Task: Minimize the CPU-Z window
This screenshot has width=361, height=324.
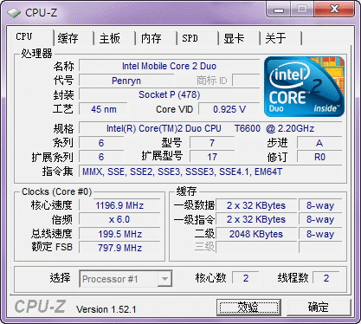Action: coord(278,10)
